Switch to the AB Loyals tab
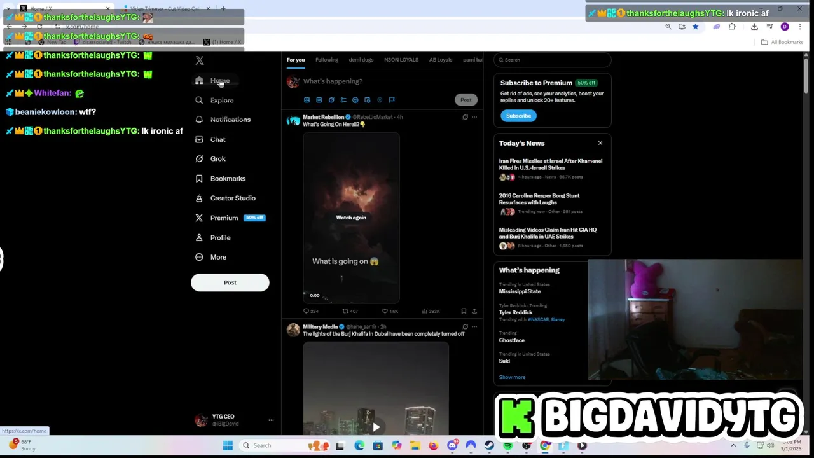 (x=441, y=60)
